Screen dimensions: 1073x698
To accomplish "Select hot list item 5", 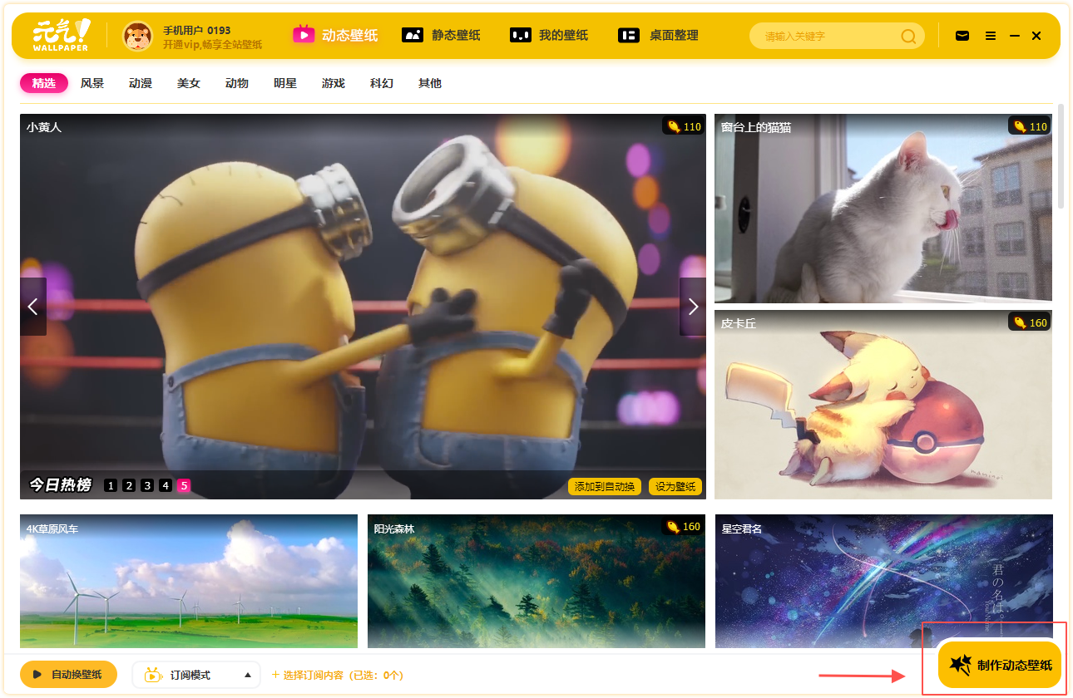I will pos(184,485).
